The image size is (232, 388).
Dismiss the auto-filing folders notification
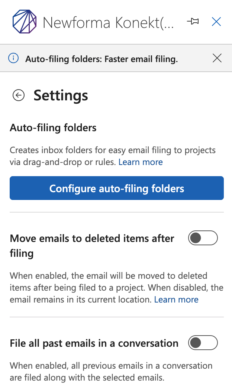217,58
